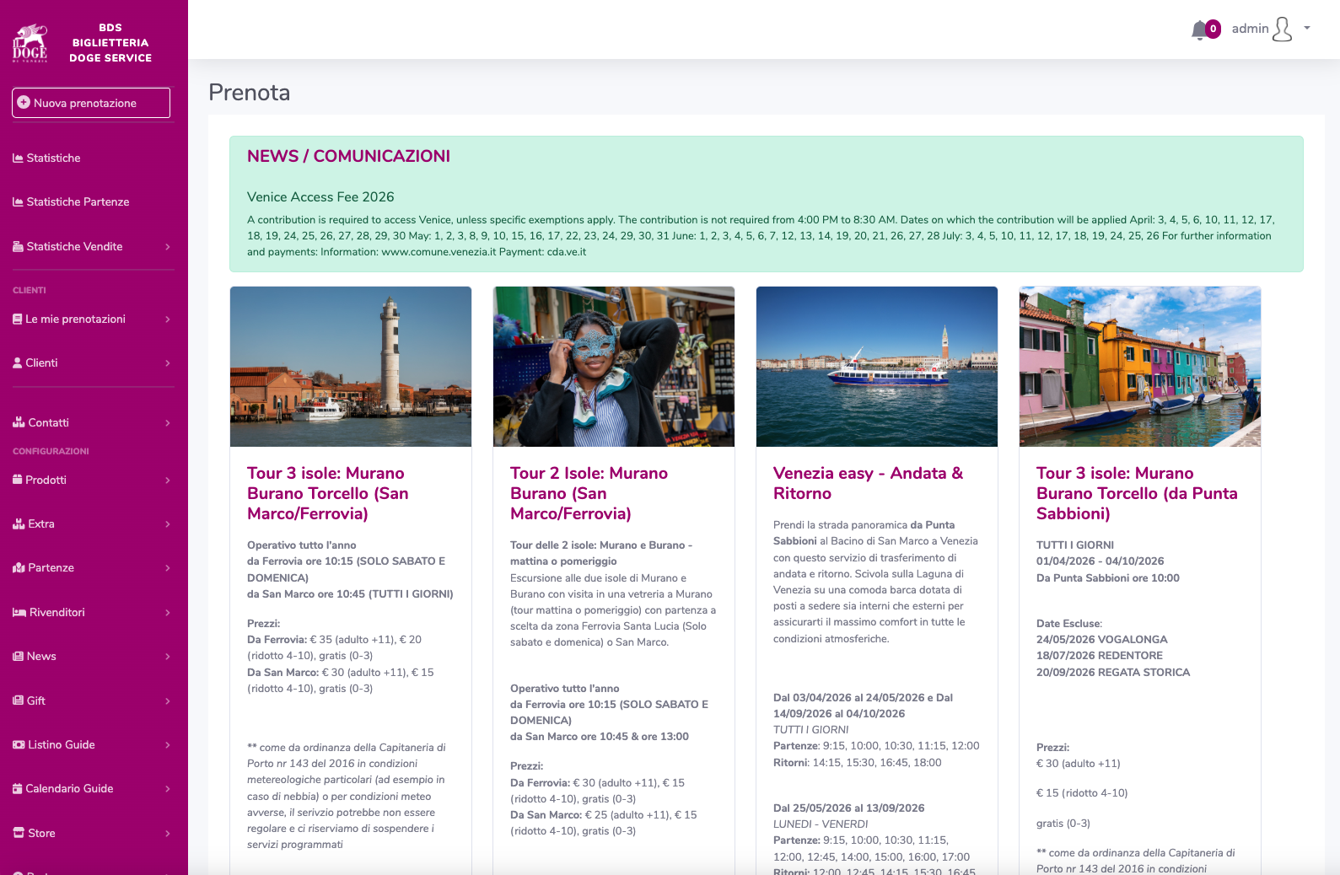Click '24/05/2026 VOGALONGA' excluded date
The width and height of the screenshot is (1340, 875).
tap(1101, 640)
